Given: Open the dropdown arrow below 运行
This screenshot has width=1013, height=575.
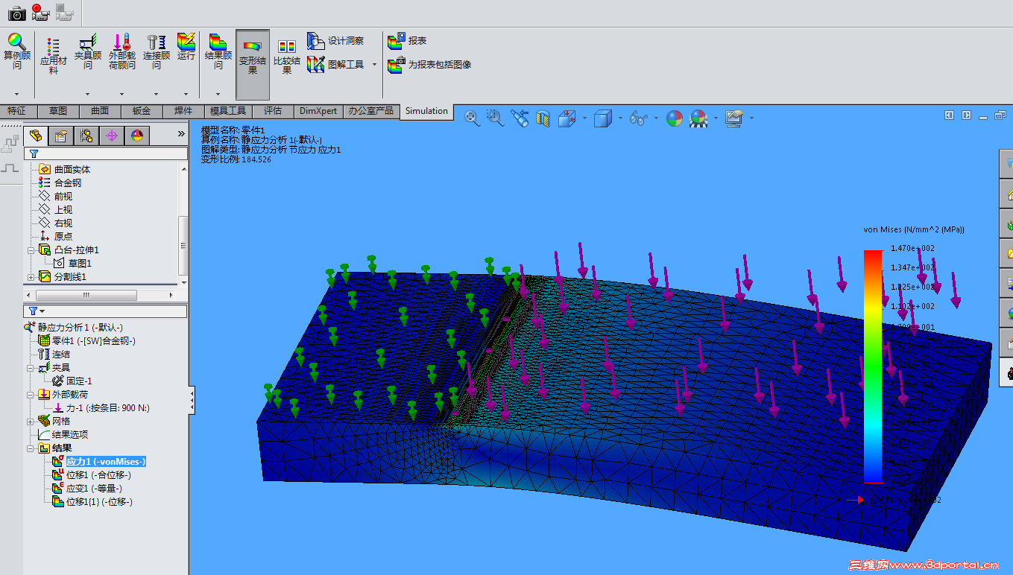Looking at the screenshot, I should [x=186, y=95].
